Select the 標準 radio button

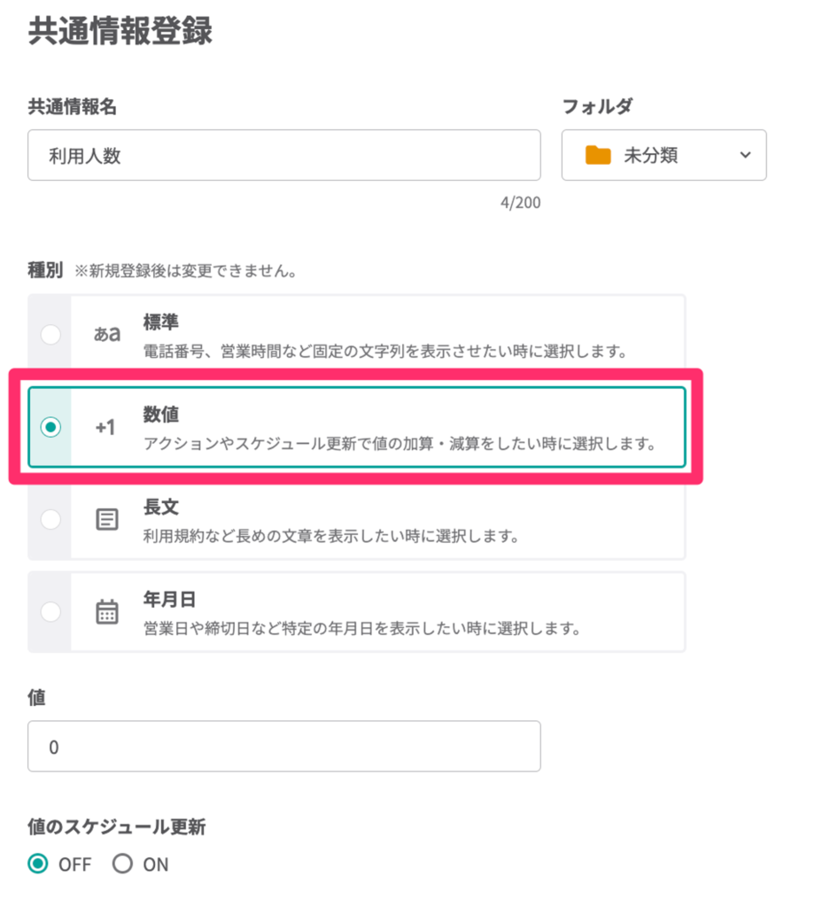coord(50,335)
